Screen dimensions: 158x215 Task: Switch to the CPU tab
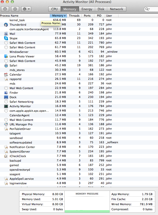tap(54, 9)
